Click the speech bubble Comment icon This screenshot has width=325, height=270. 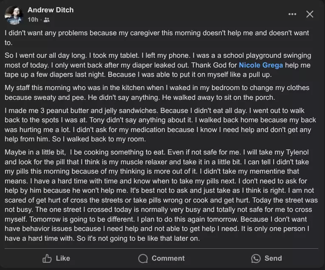click(x=143, y=258)
